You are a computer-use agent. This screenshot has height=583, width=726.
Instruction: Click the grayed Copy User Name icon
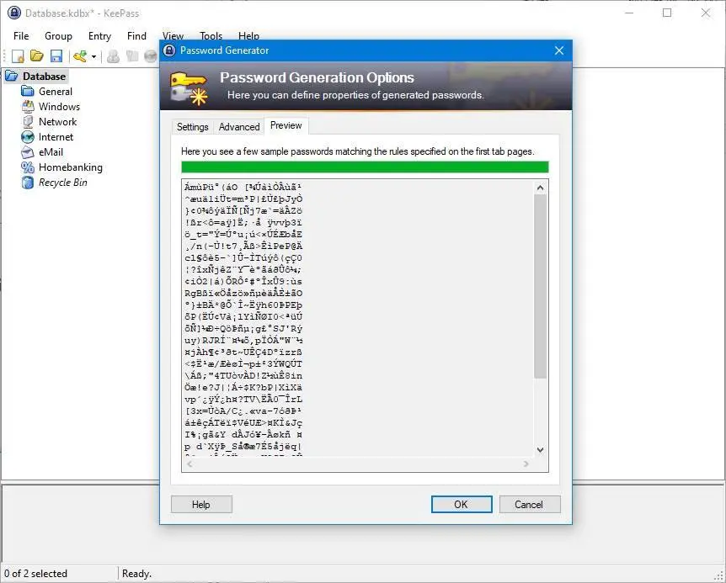[113, 56]
